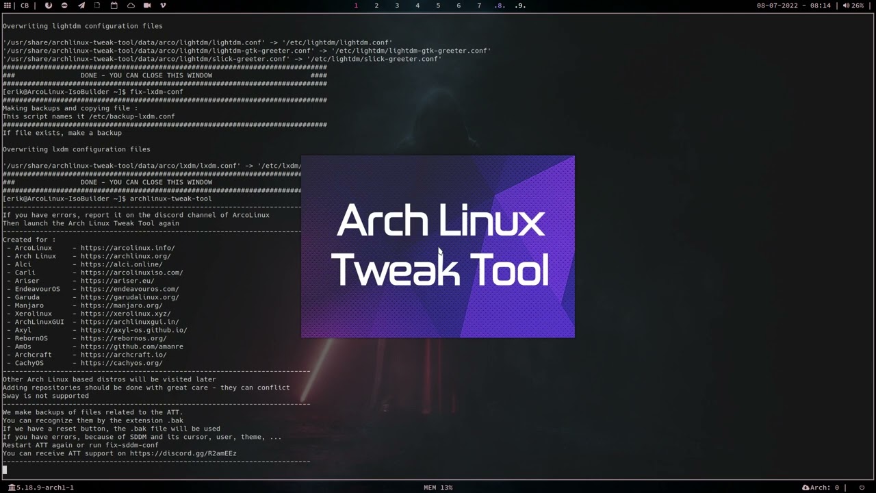
Task: Open https://github.com/amanre link
Action: pos(131,346)
